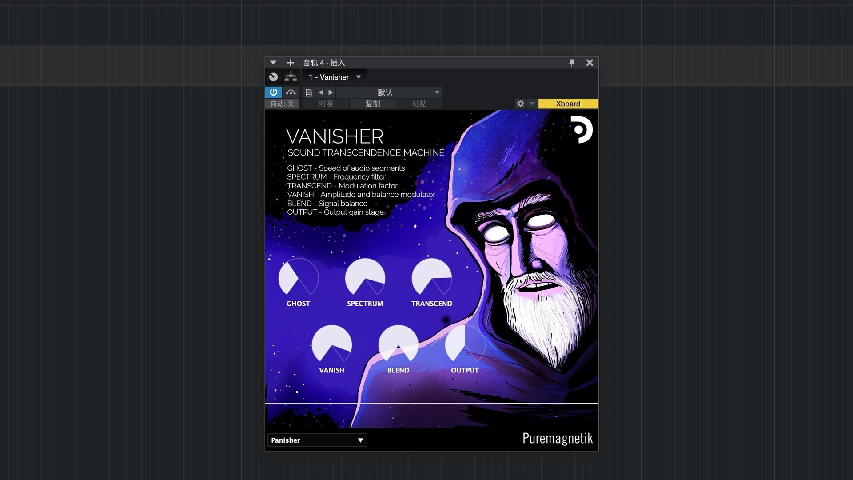Click 'VANISH - Amplitude and balance modulator' text
The width and height of the screenshot is (853, 480).
(x=361, y=195)
